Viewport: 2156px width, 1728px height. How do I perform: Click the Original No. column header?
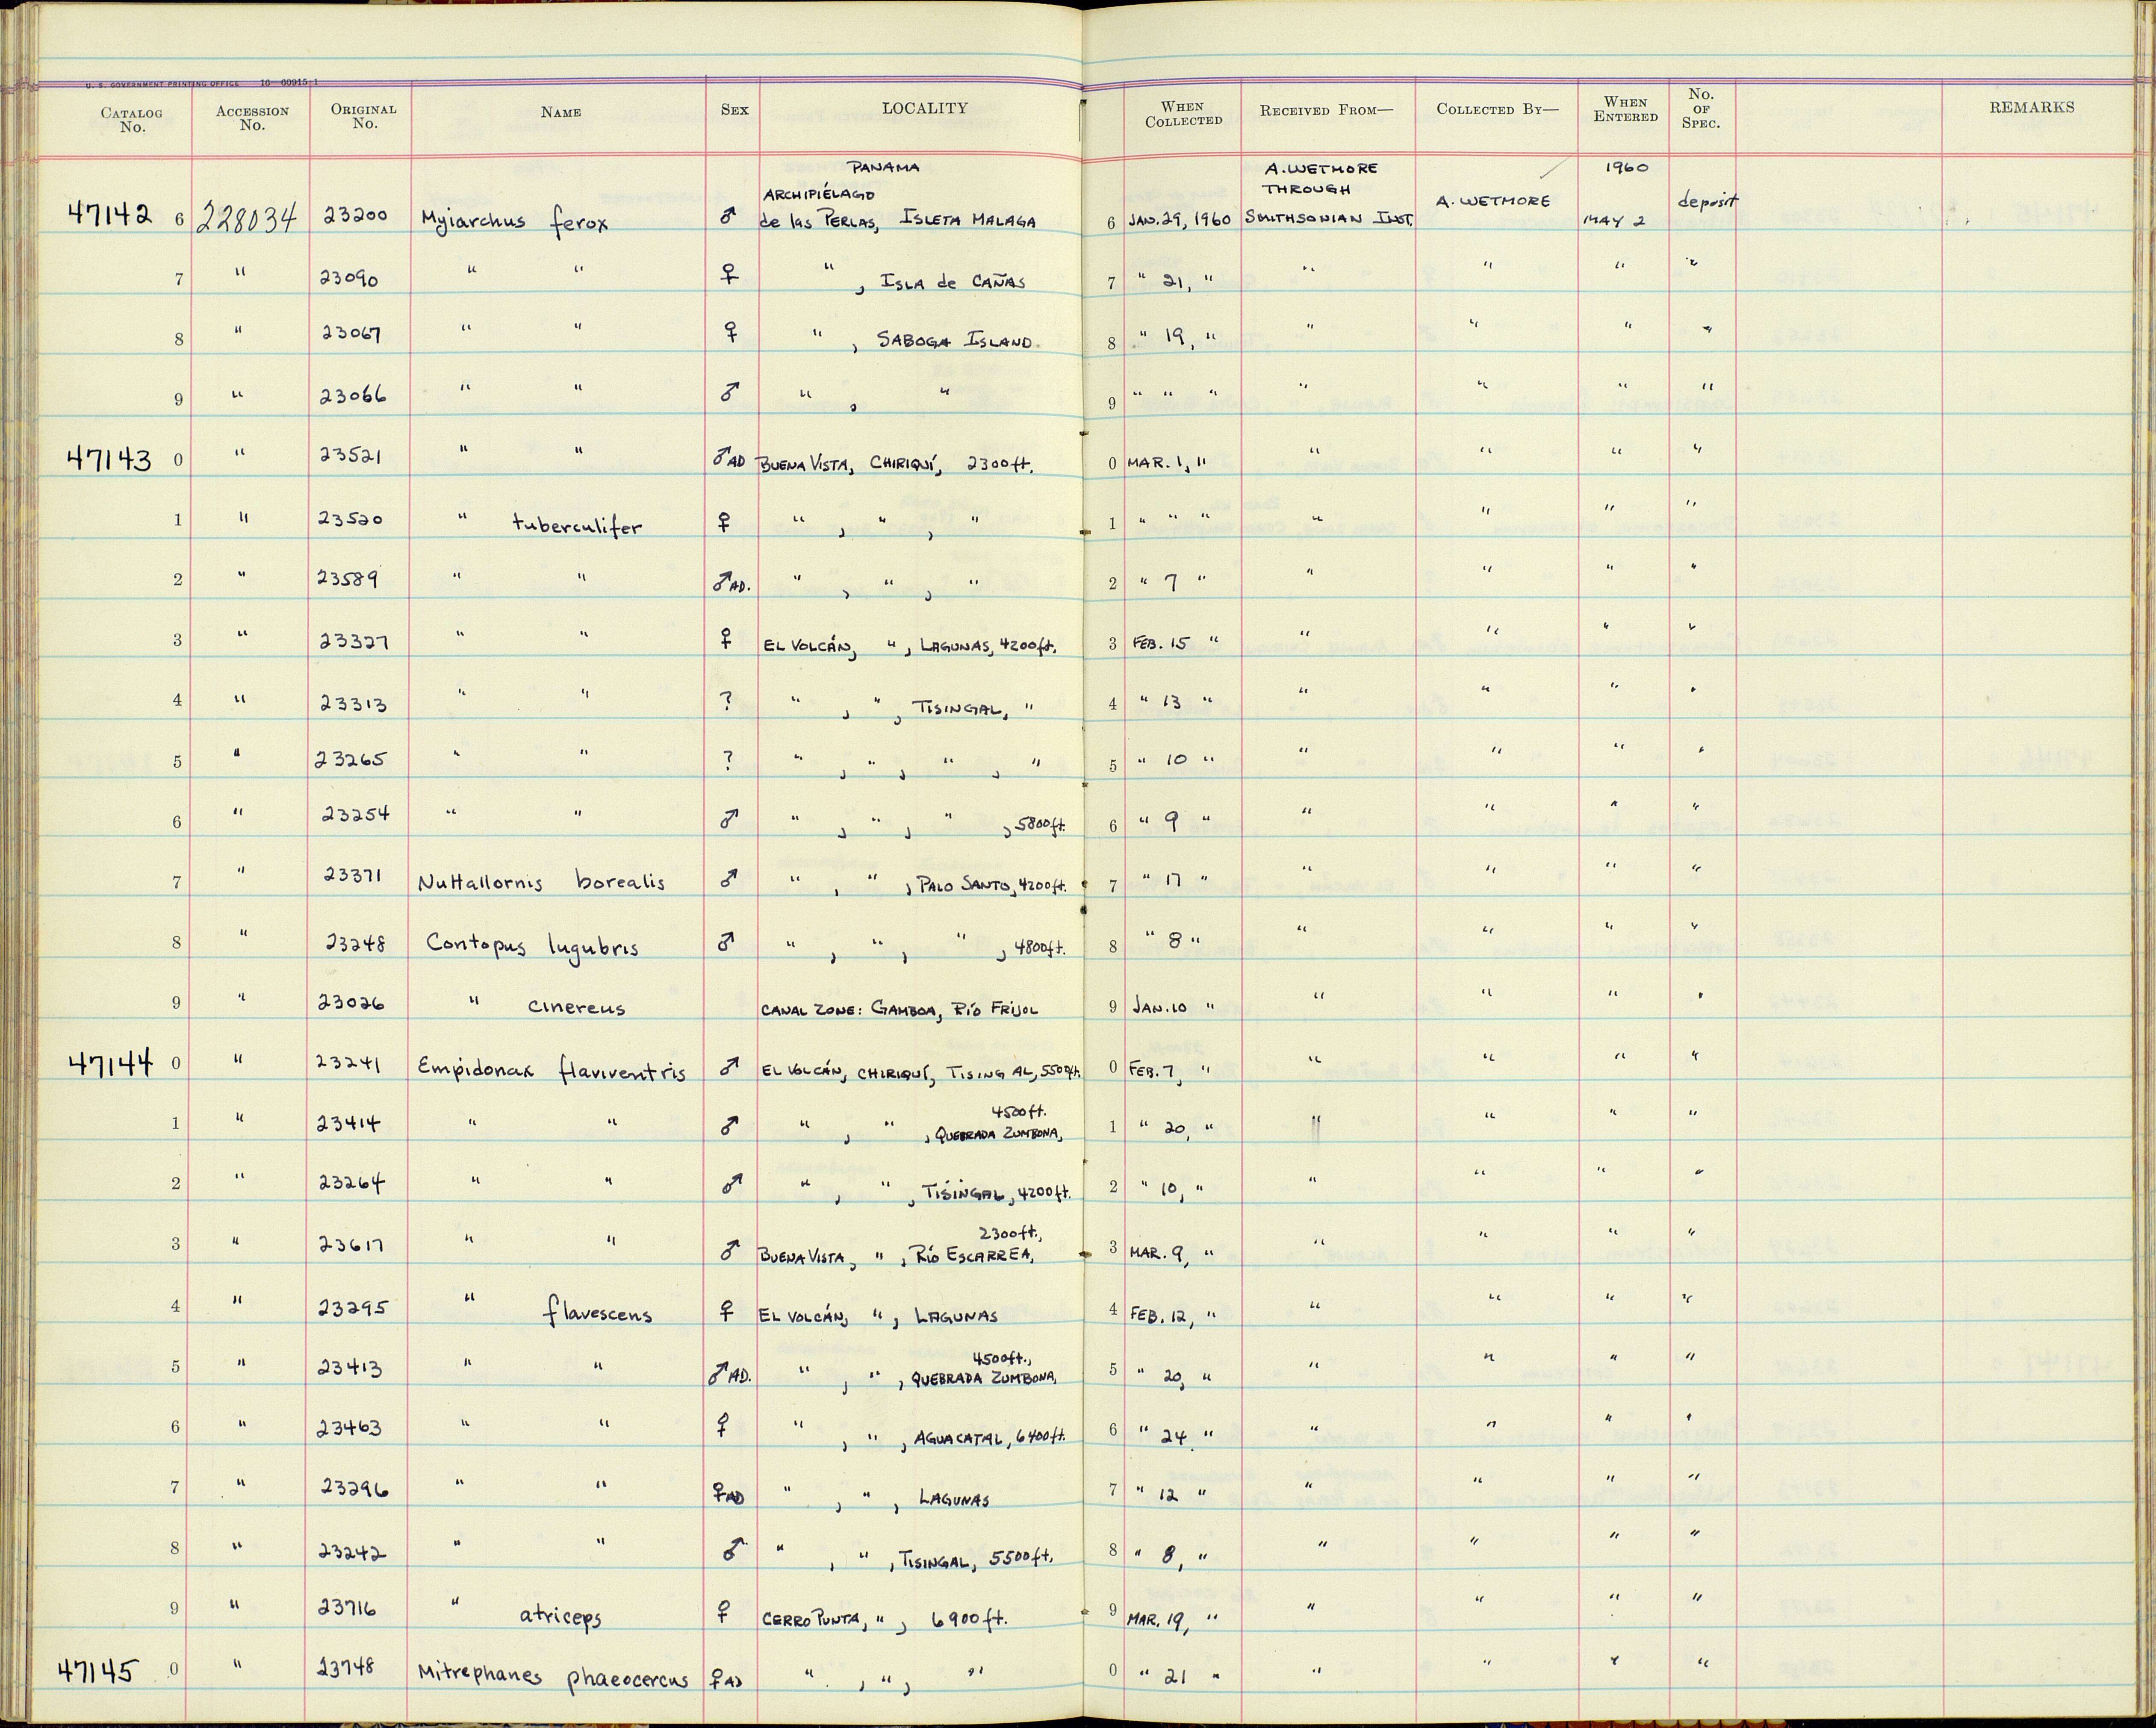[364, 117]
